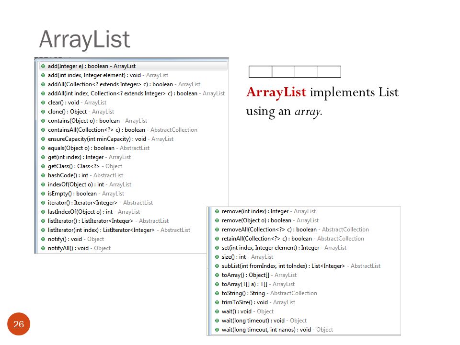Click green icon beside iterator() entry

[43, 203]
